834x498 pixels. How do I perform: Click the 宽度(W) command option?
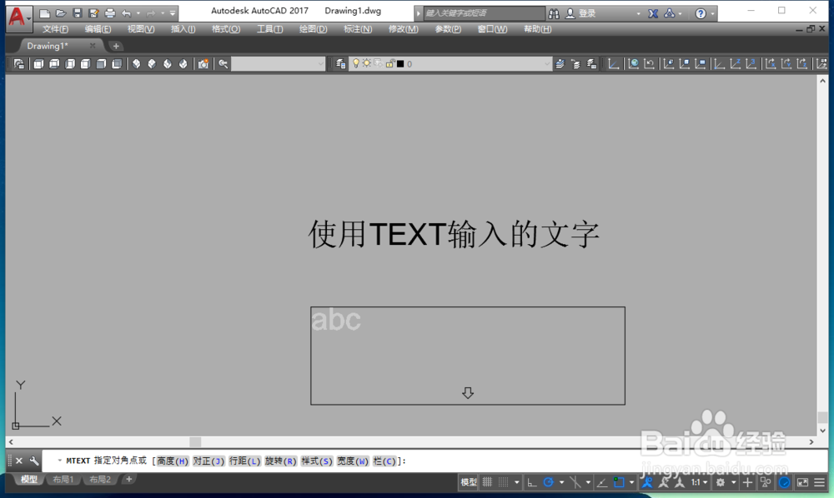coord(353,461)
